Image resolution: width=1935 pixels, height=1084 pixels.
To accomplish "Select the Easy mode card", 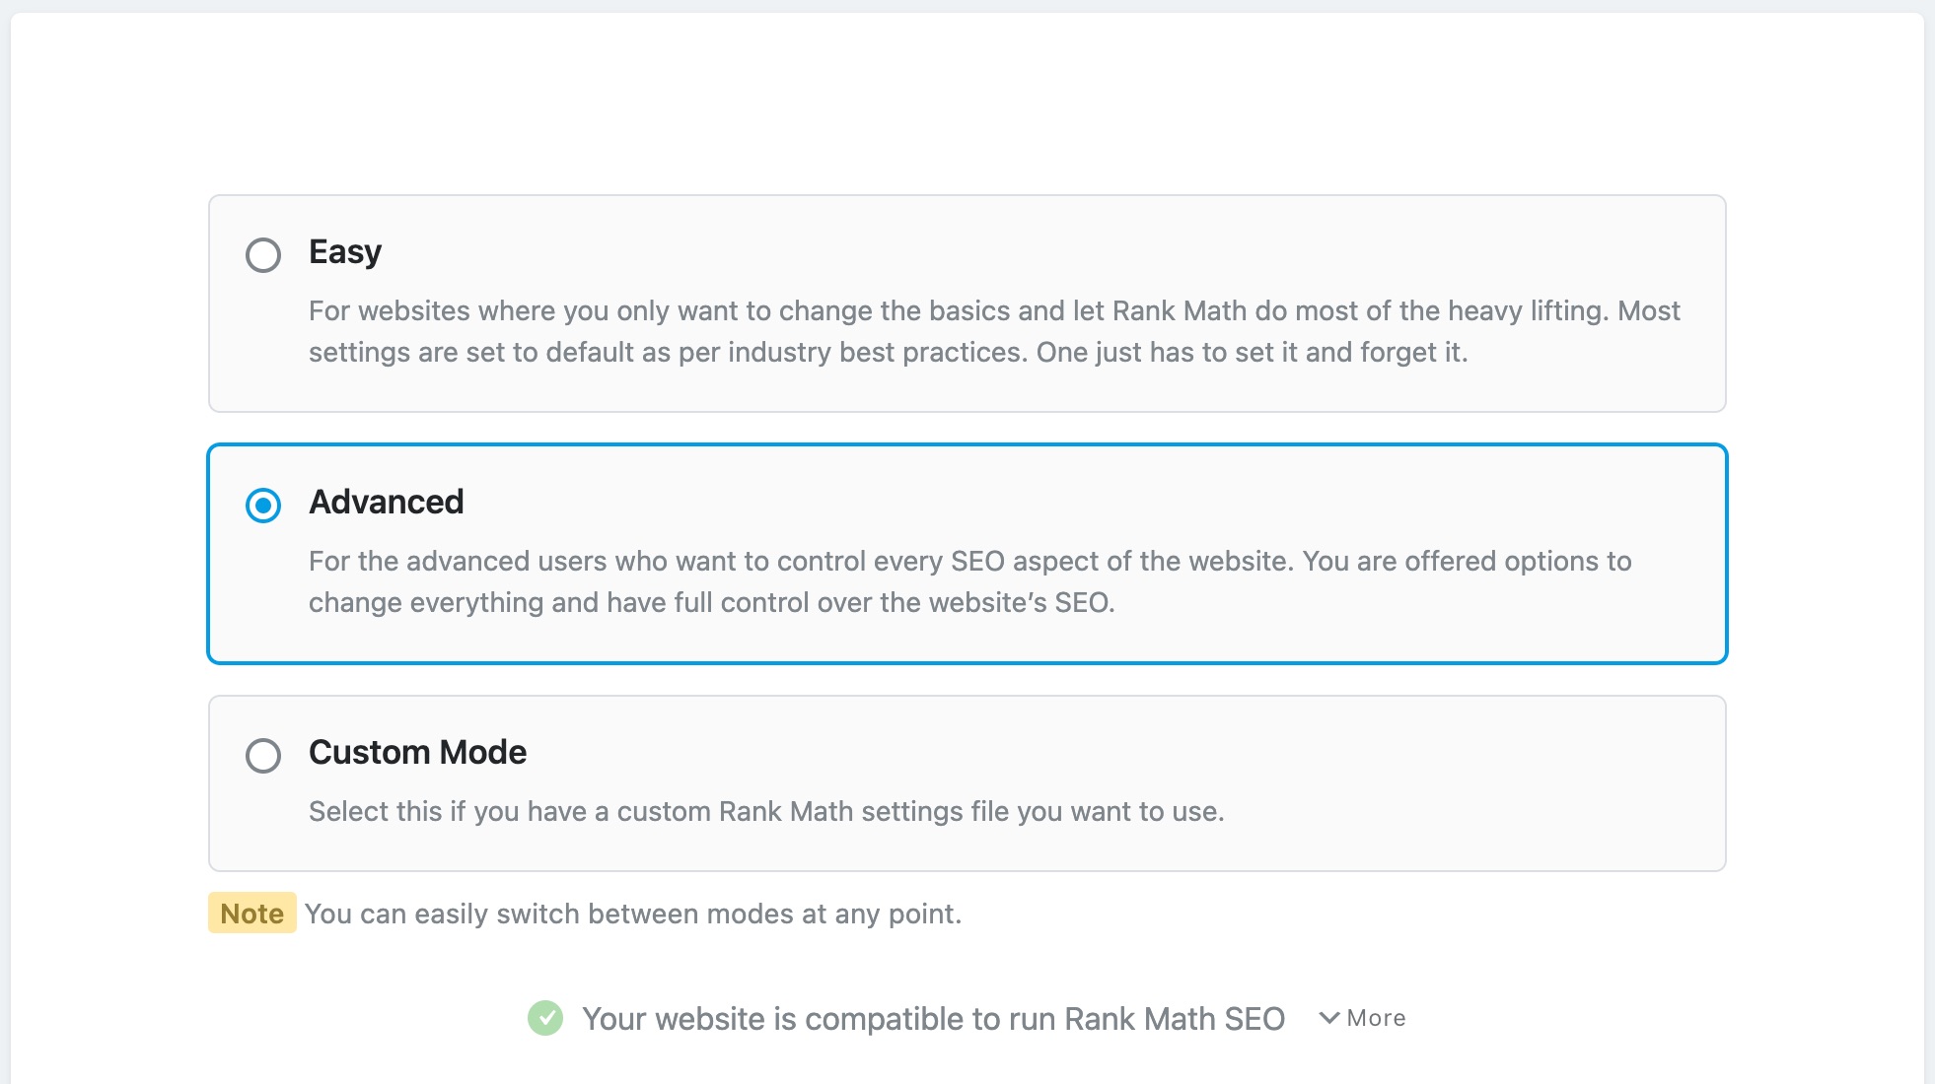I will click(x=967, y=301).
